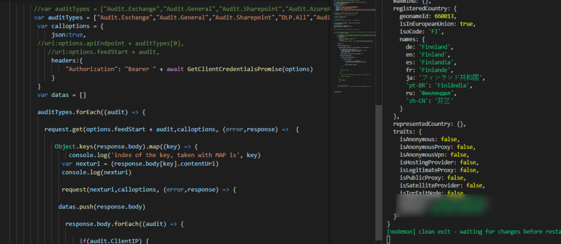Click the json:true option line
This screenshot has width=561, height=244.
62,34
